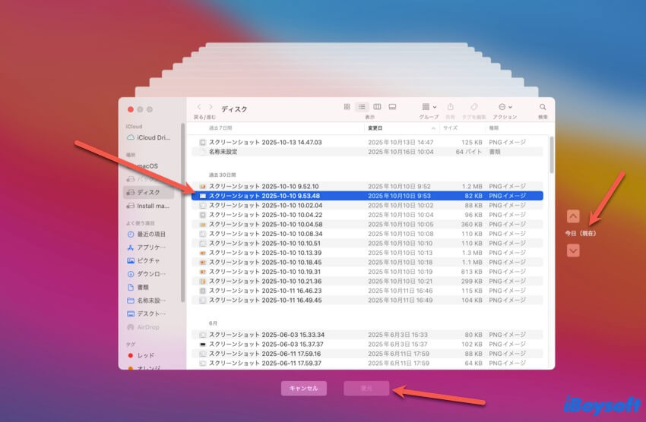Image resolution: width=646 pixels, height=422 pixels.
Task: Click the restore (復元) button
Action: pyautogui.click(x=366, y=389)
